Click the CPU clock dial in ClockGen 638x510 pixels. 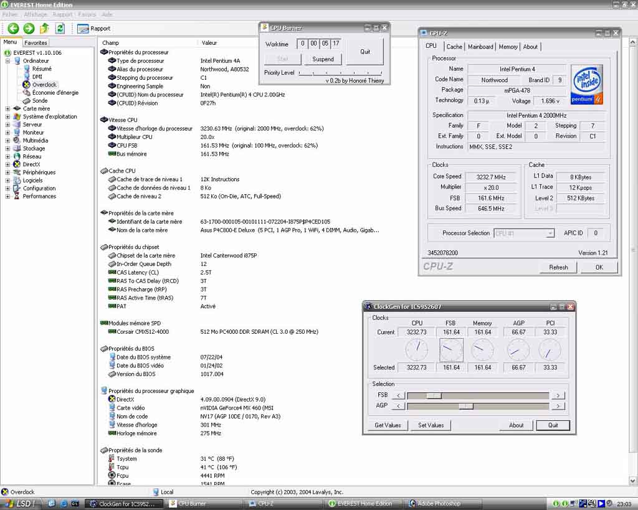417,350
